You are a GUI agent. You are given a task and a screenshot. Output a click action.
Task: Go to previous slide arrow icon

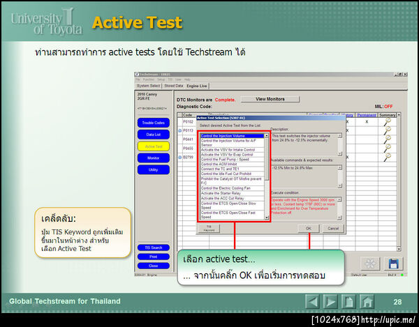point(312,302)
